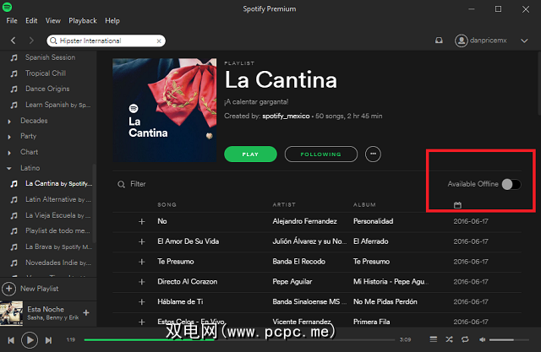
Task: Skip to next track
Action: [x=49, y=340]
